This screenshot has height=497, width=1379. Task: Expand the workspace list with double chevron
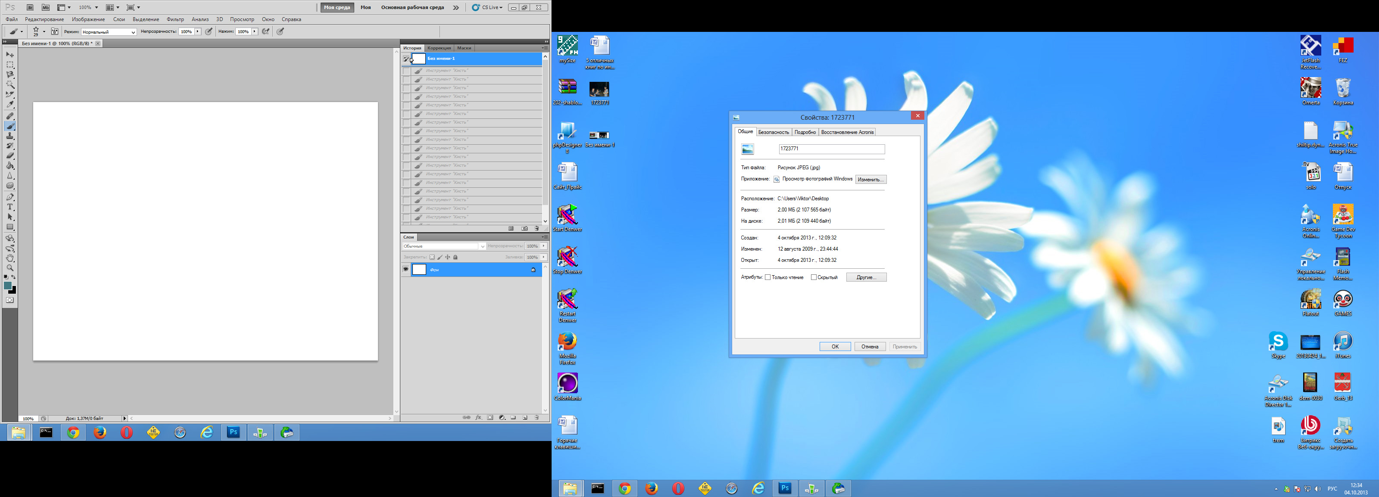456,7
